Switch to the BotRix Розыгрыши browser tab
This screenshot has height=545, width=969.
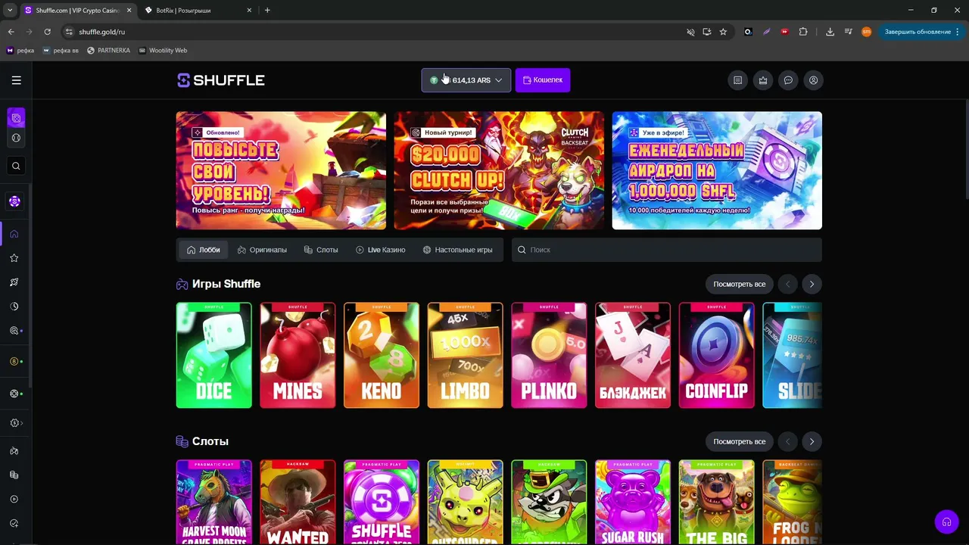point(197,11)
